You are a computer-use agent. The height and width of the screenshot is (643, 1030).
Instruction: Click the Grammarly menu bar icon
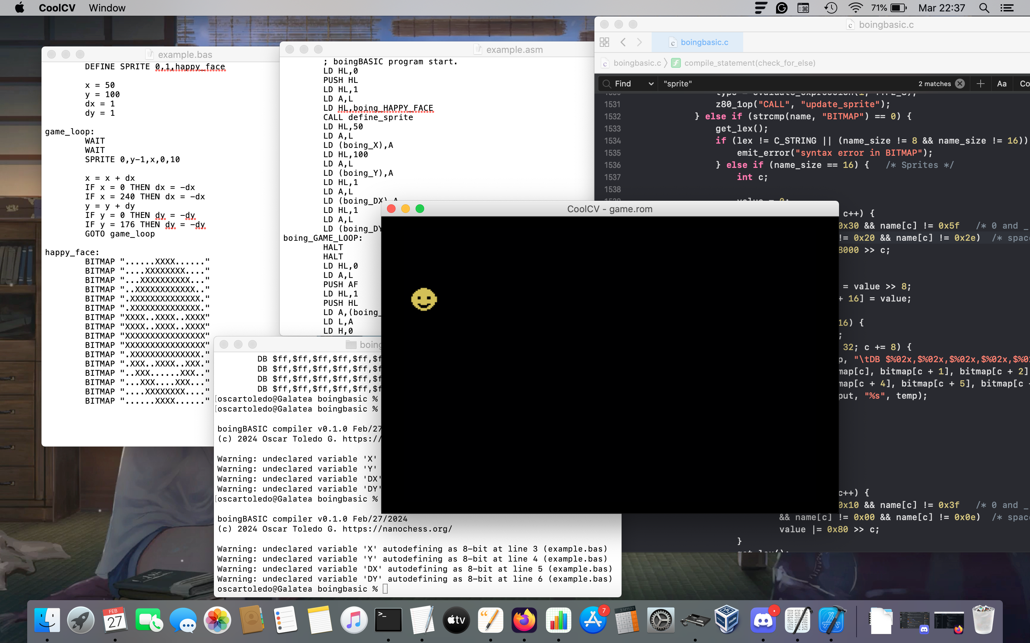coord(781,8)
